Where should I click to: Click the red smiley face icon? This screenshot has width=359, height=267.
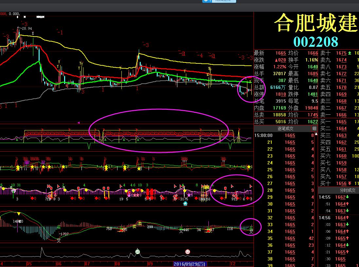188,252
